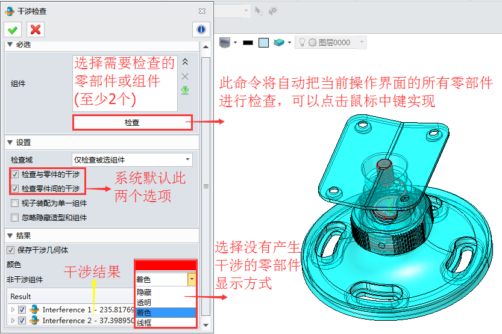502x334 pixels.
Task: Click the layer light bulb icon
Action: pyautogui.click(x=301, y=42)
